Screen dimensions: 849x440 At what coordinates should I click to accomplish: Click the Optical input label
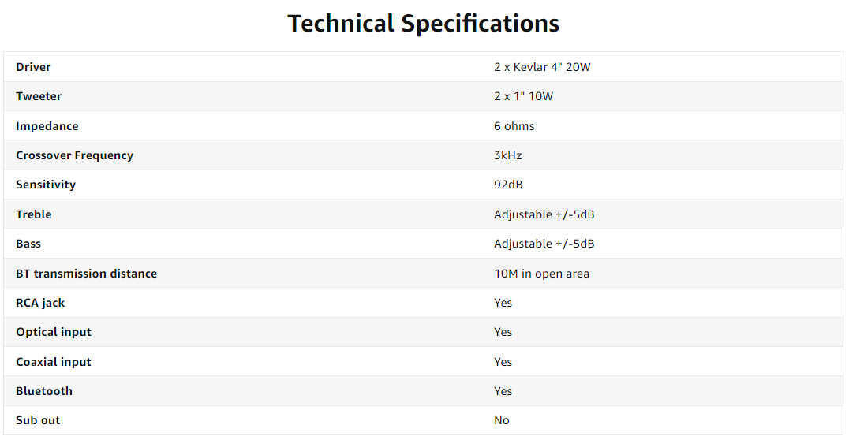pos(54,332)
